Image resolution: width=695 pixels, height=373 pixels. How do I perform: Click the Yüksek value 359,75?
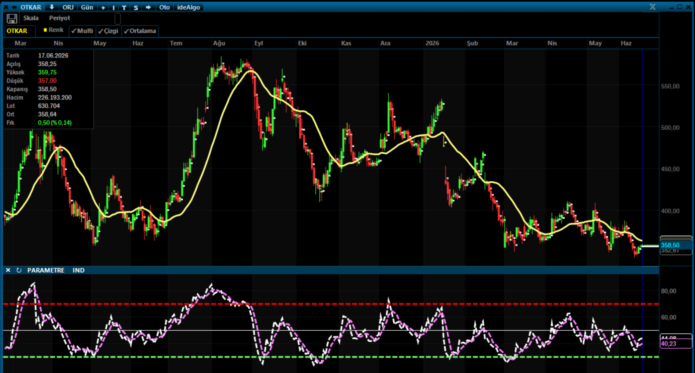47,72
